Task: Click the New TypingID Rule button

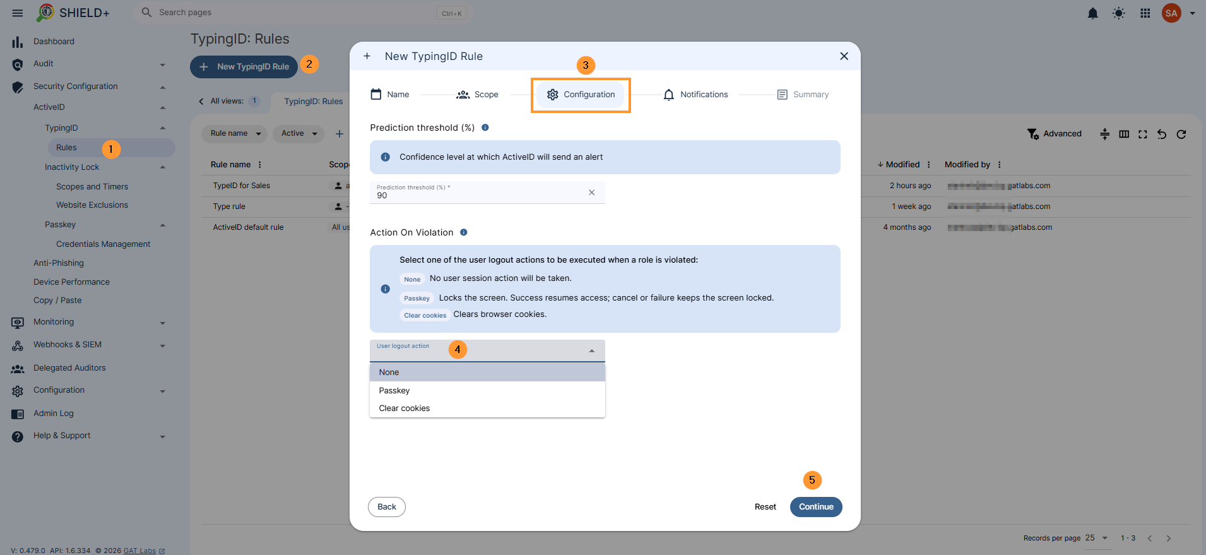Action: pyautogui.click(x=244, y=66)
